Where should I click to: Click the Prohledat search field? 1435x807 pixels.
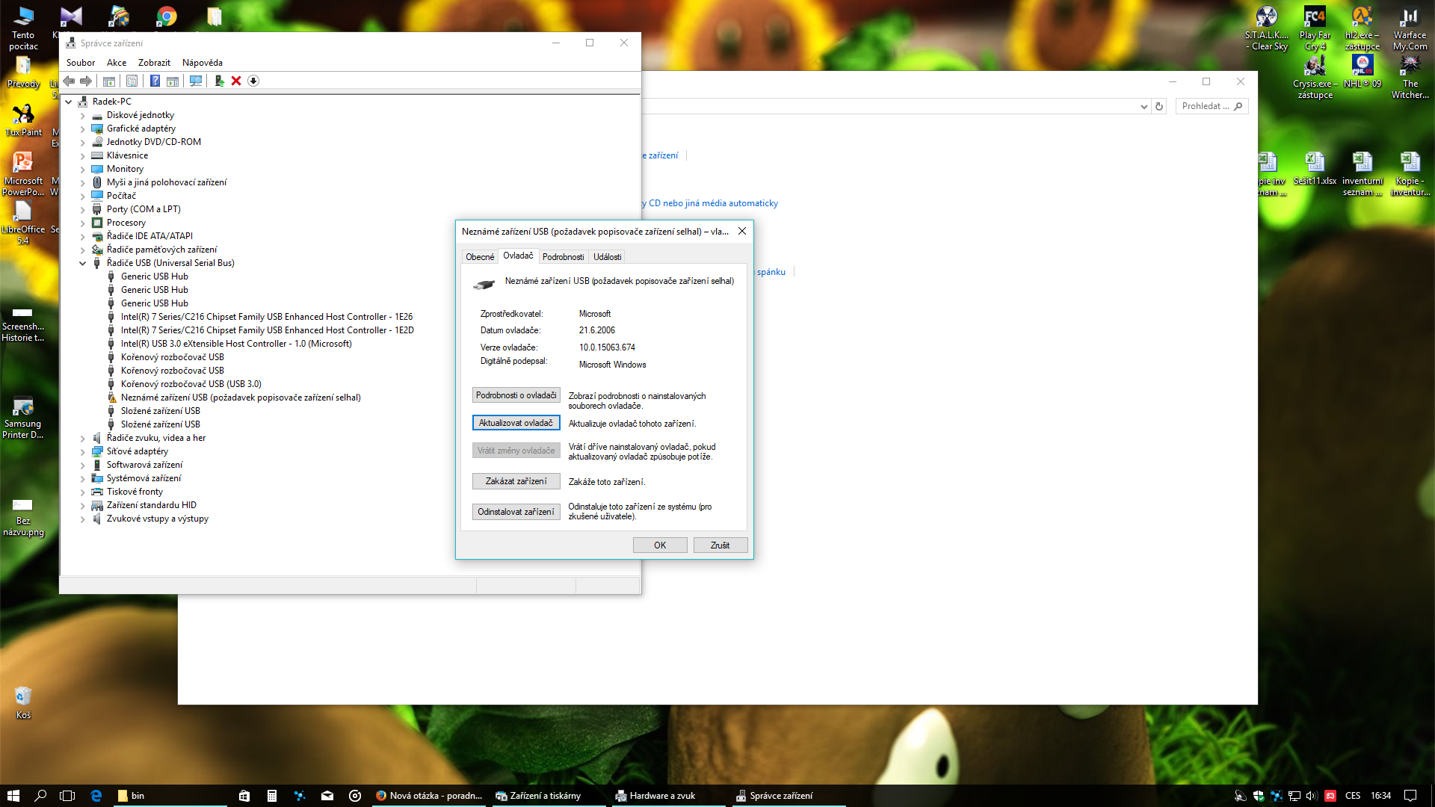pyautogui.click(x=1205, y=106)
